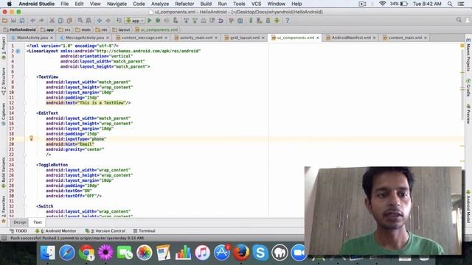The height and width of the screenshot is (265, 472).
Task: Run the app with green play icon
Action: pyautogui.click(x=149, y=21)
